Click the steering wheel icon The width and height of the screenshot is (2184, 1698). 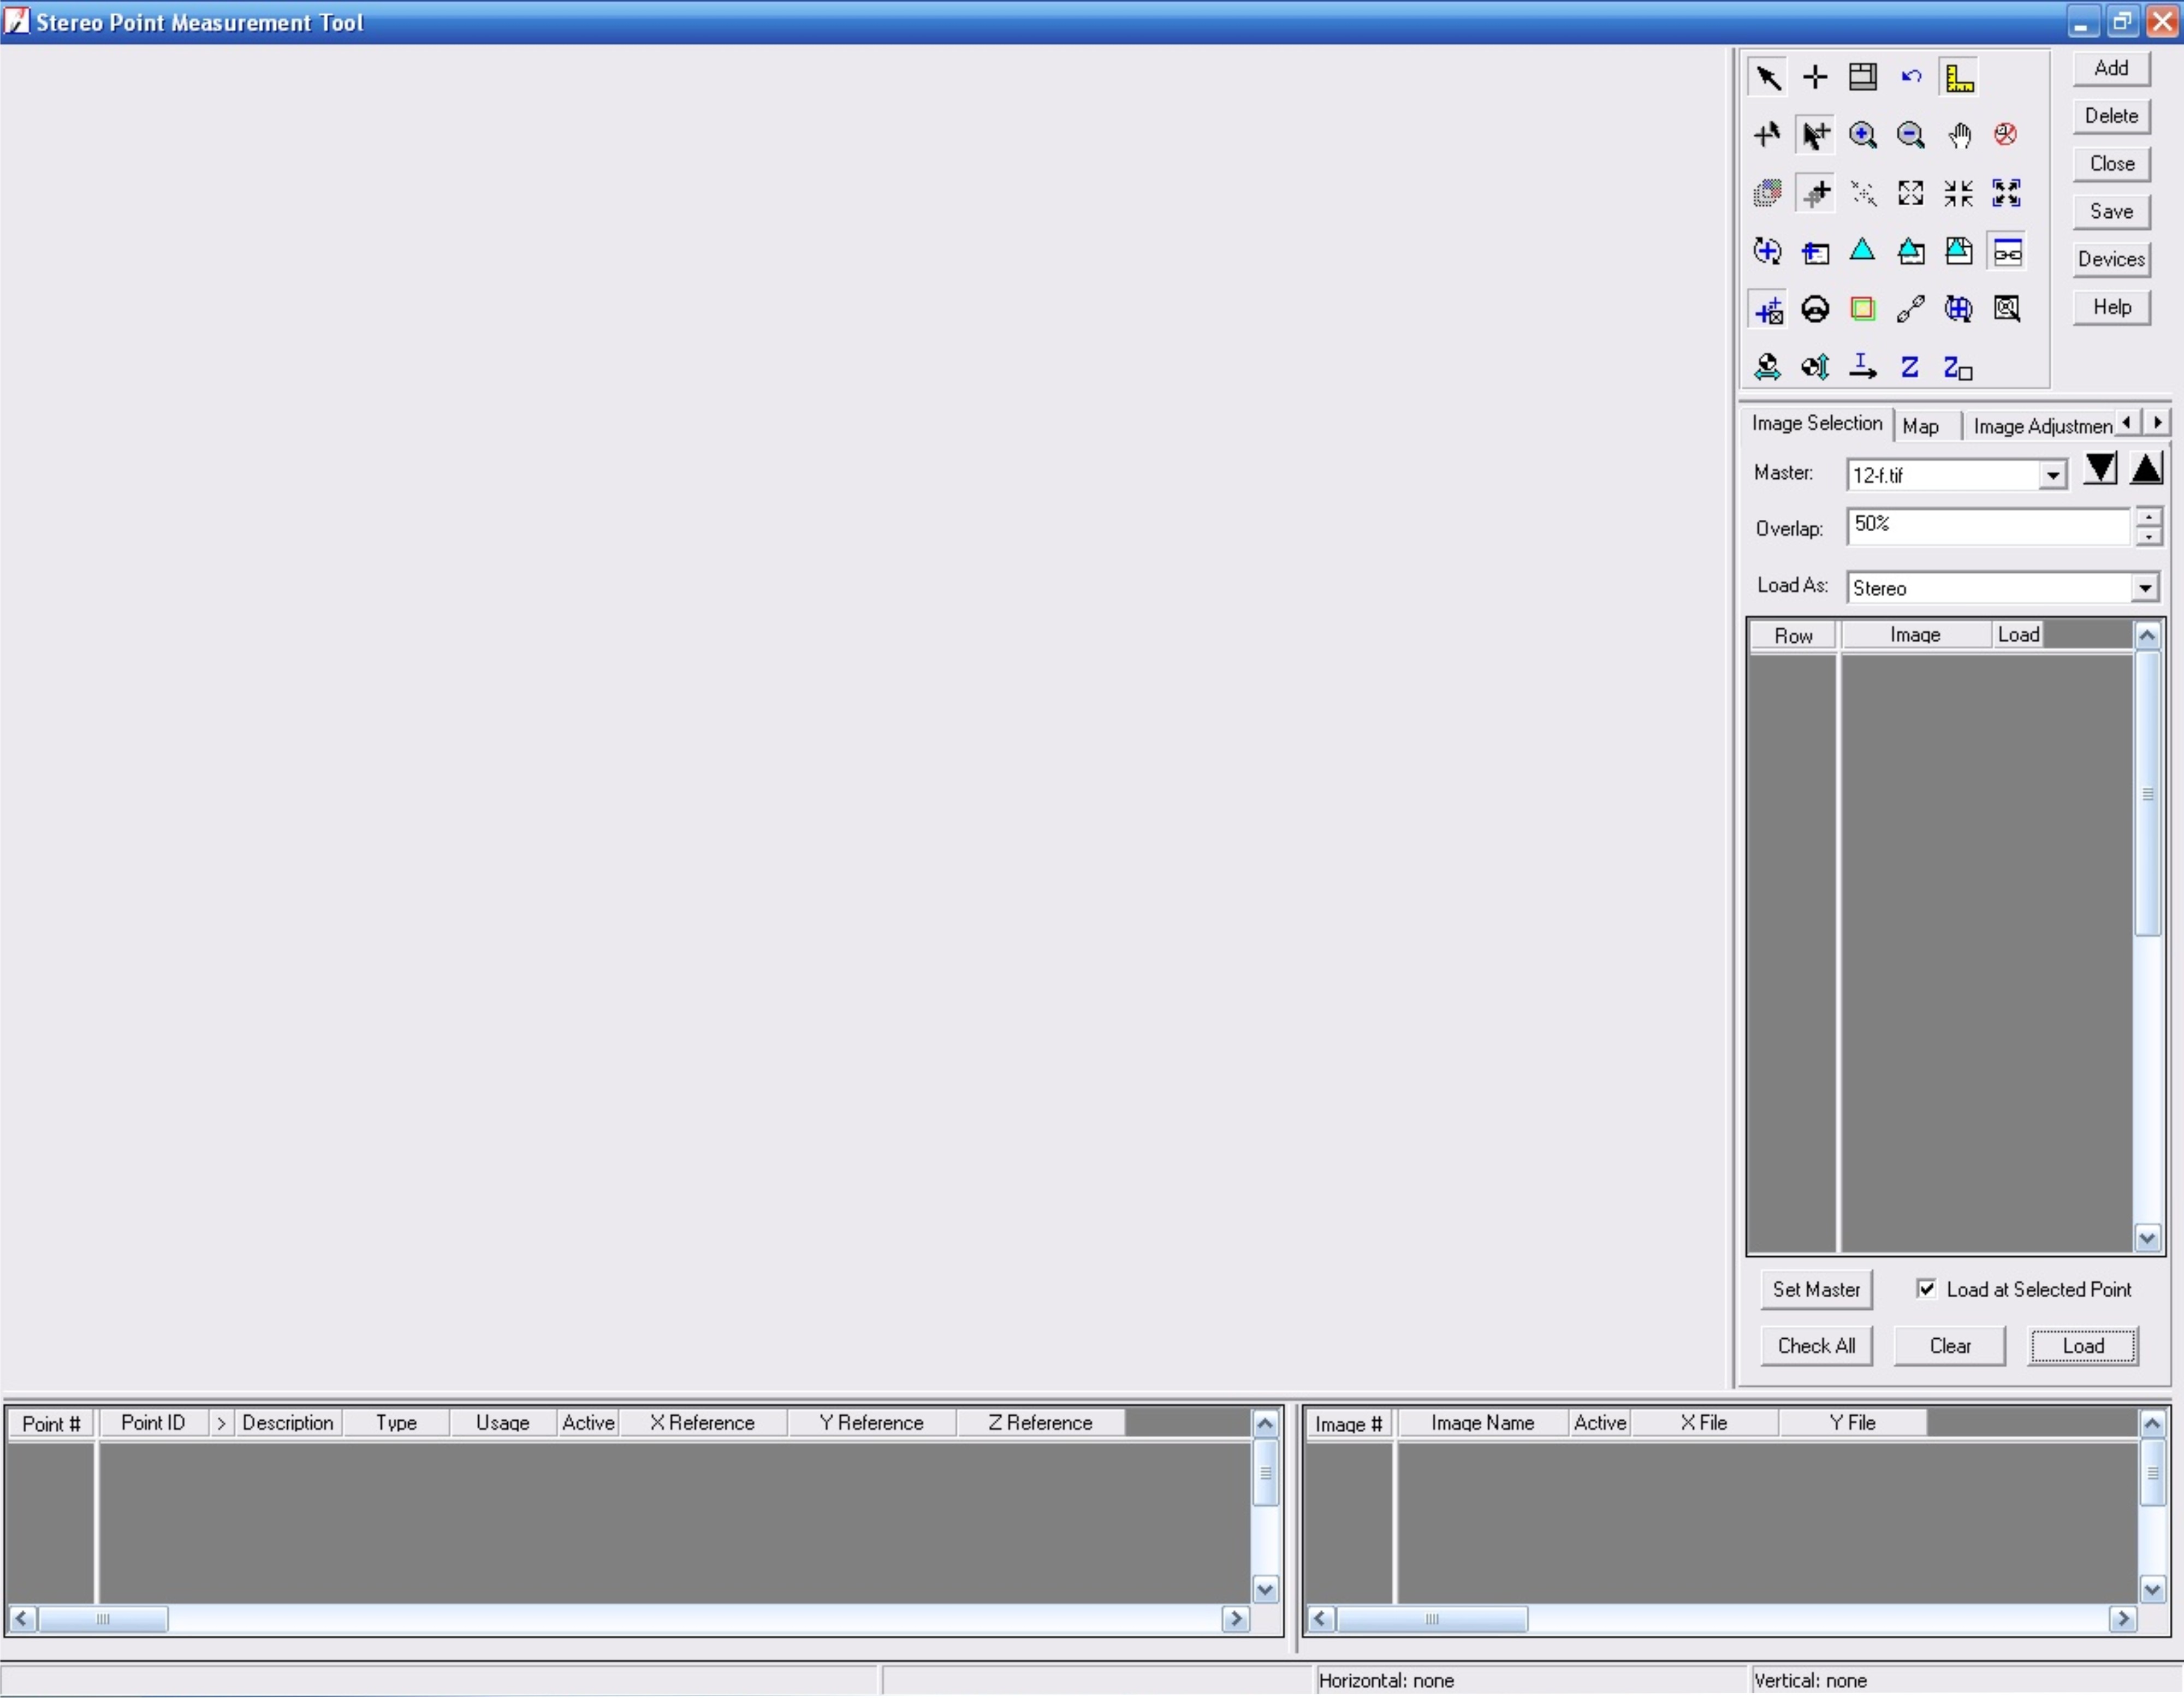pos(1815,309)
